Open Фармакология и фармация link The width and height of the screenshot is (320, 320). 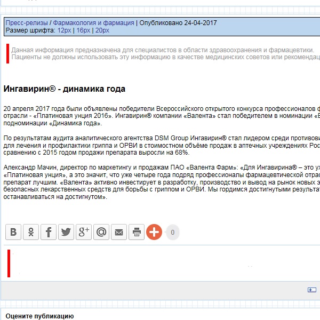93,23
